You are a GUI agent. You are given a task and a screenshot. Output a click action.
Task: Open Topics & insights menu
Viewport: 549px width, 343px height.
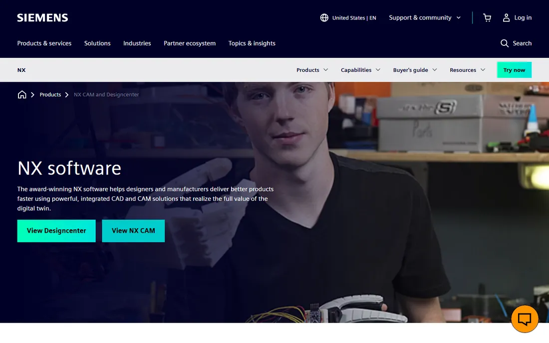[252, 43]
